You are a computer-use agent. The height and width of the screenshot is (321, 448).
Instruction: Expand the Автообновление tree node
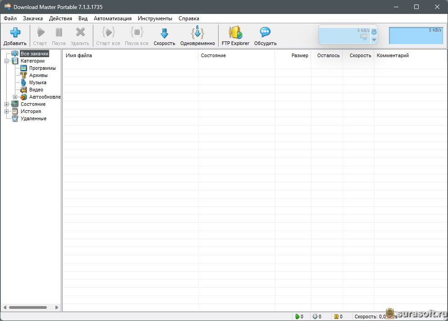pos(15,97)
